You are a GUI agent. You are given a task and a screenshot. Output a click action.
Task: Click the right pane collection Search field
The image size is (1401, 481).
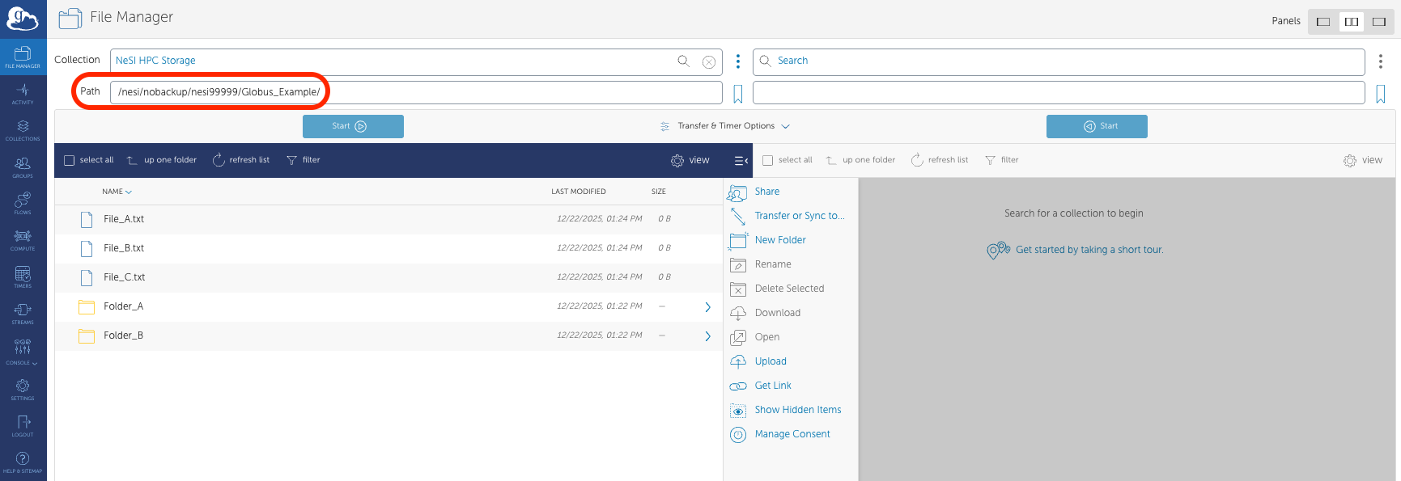tap(1059, 61)
